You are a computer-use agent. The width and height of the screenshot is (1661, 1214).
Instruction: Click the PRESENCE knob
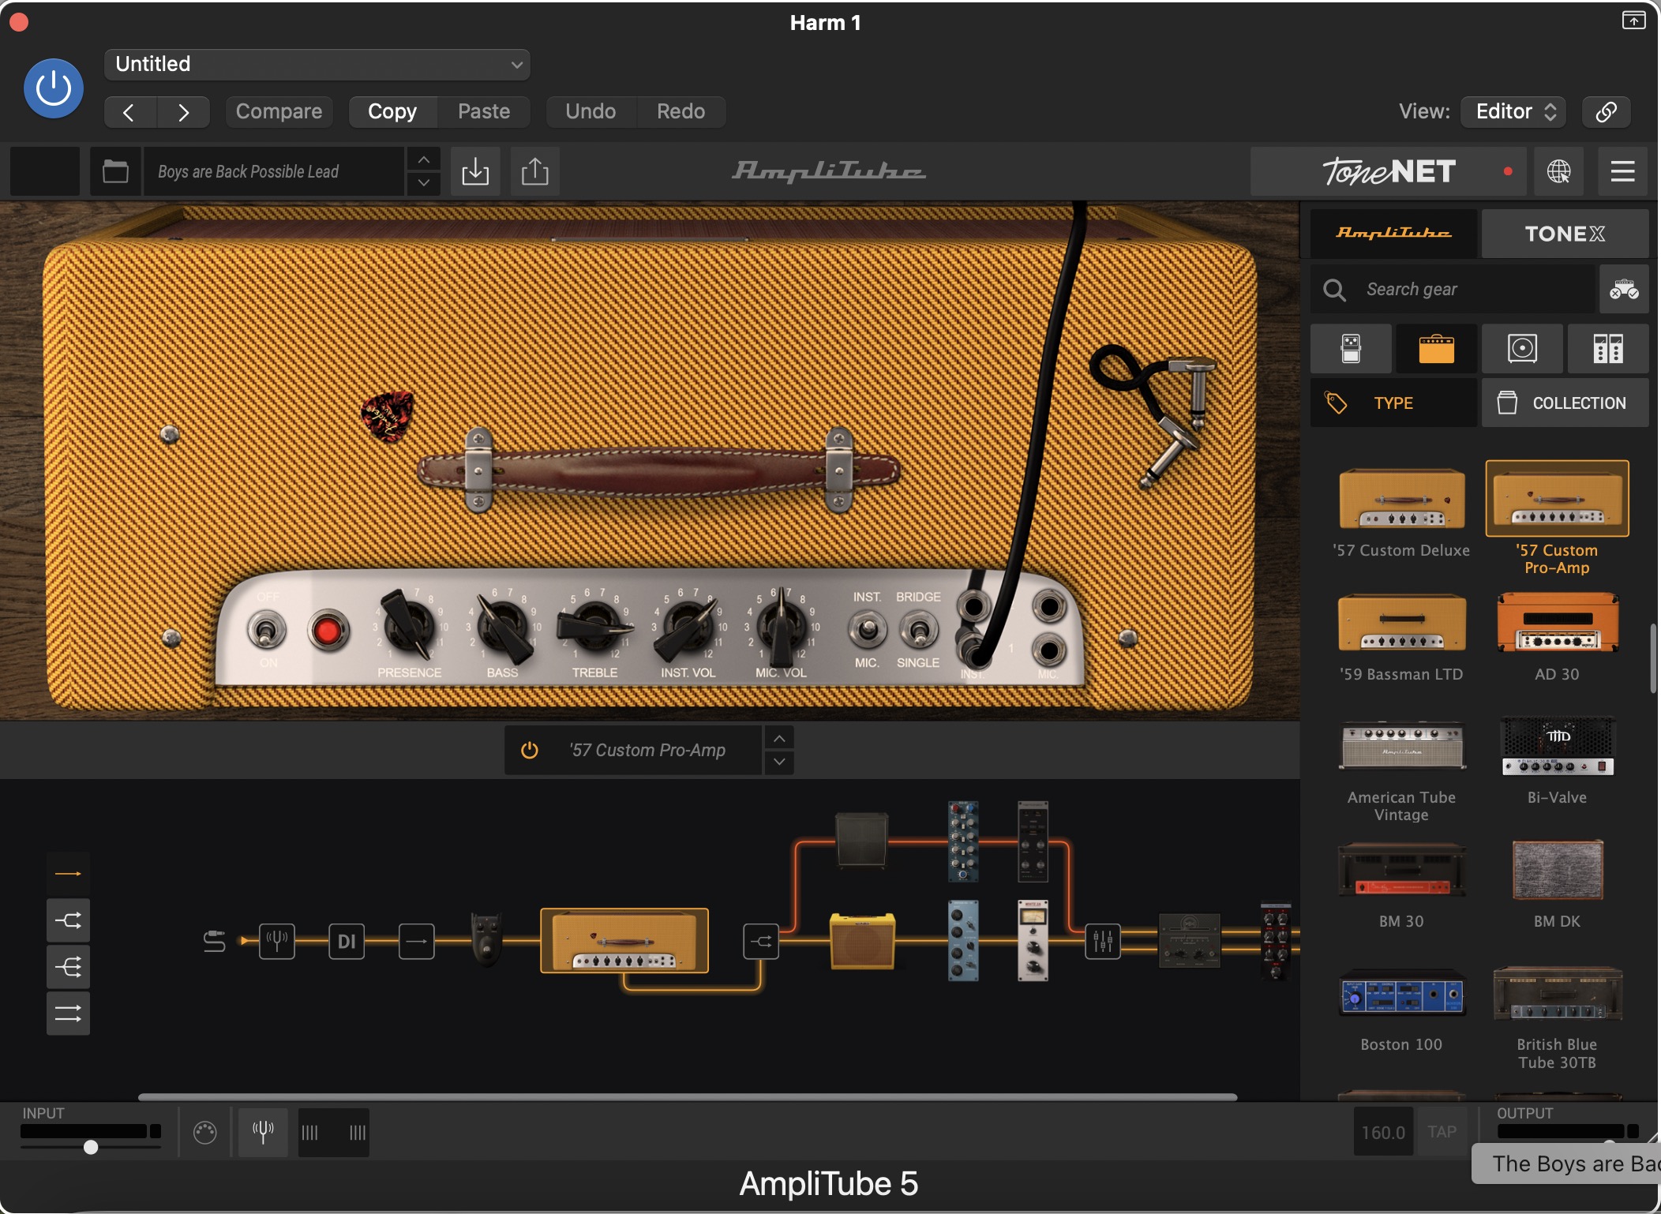[408, 627]
